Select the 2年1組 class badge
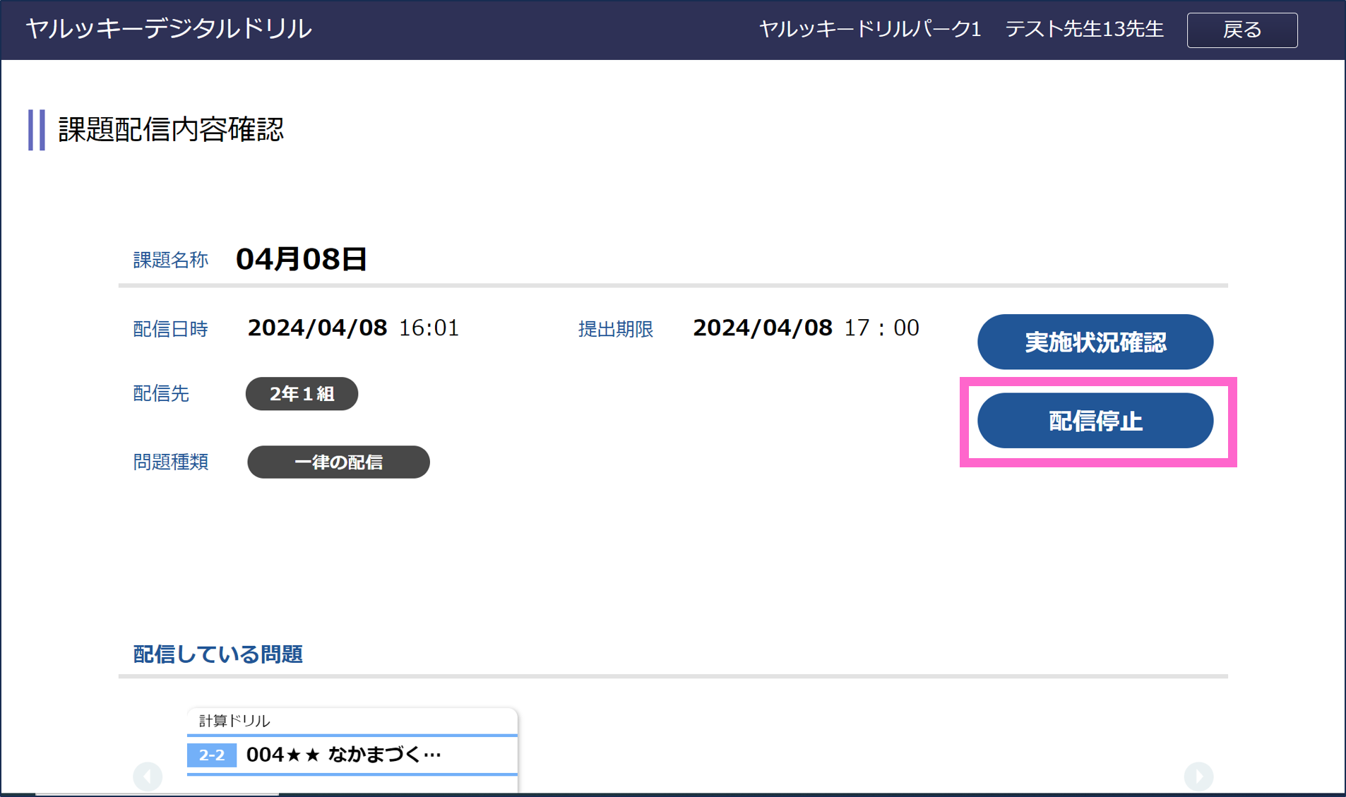 302,394
